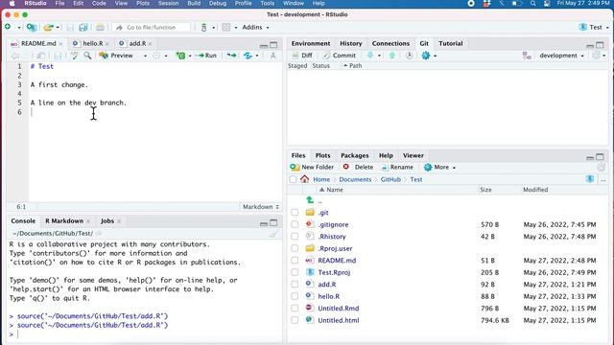Image resolution: width=614 pixels, height=345 pixels.
Task: Click the Run button in editor
Action: coord(206,56)
